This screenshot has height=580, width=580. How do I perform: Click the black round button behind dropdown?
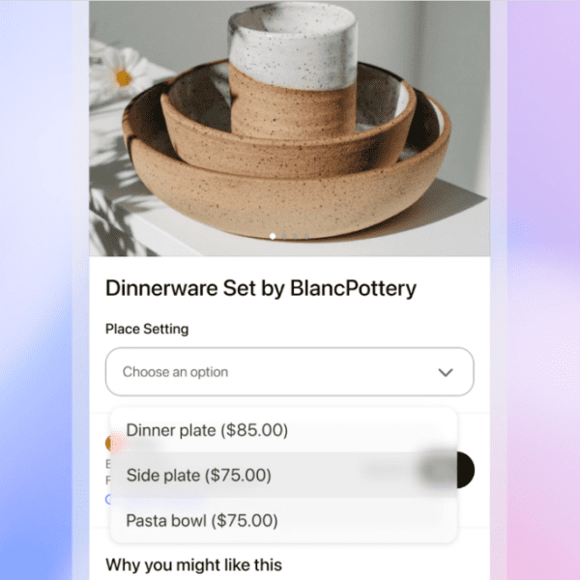[465, 470]
